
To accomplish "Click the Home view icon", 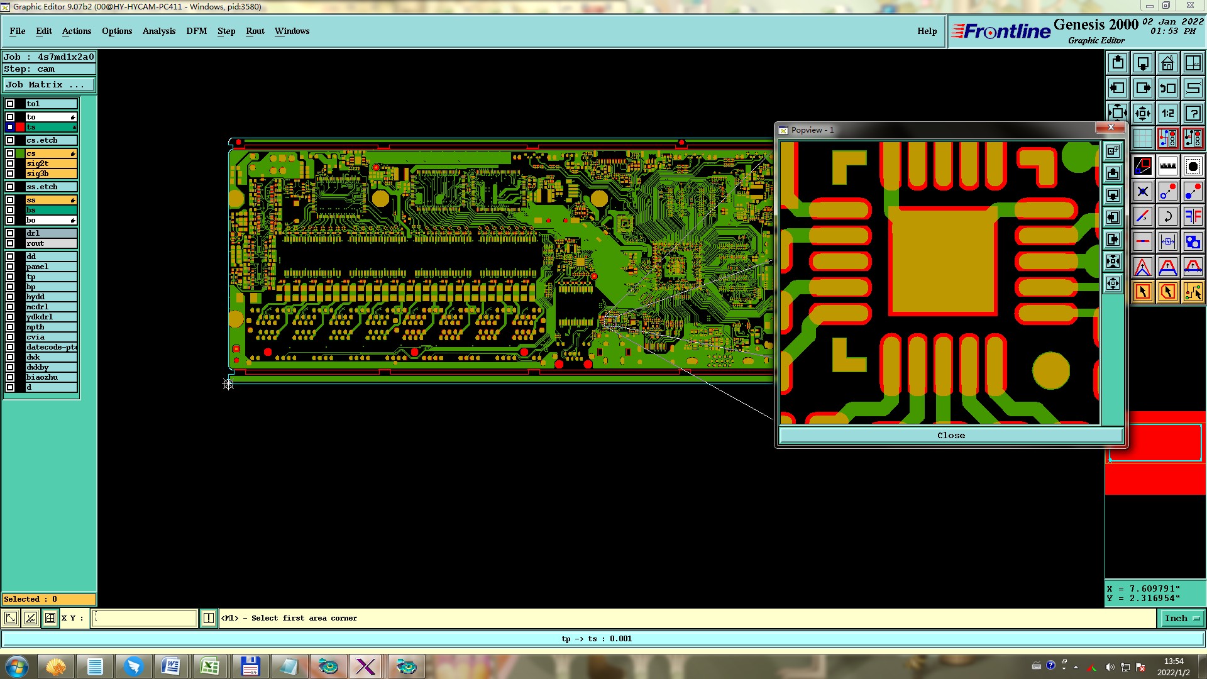I will coord(1167,63).
